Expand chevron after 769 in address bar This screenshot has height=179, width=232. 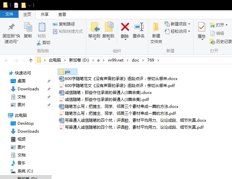point(158,60)
